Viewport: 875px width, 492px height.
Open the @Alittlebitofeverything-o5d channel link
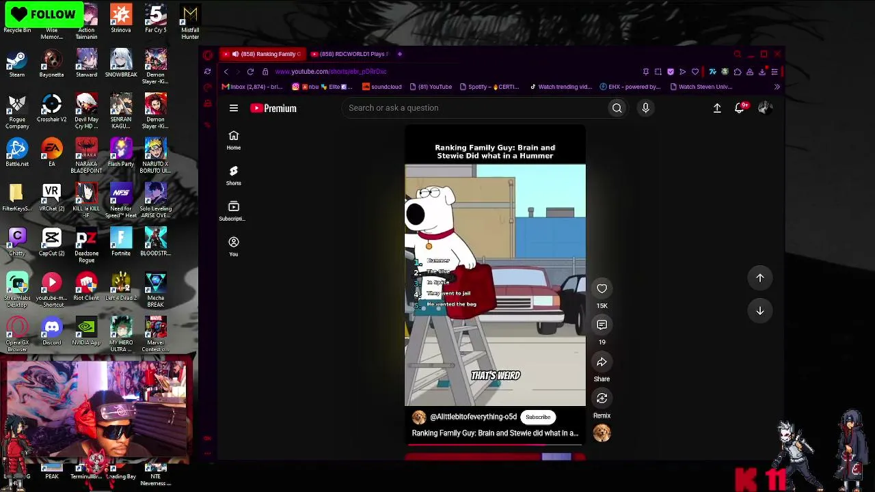click(473, 417)
